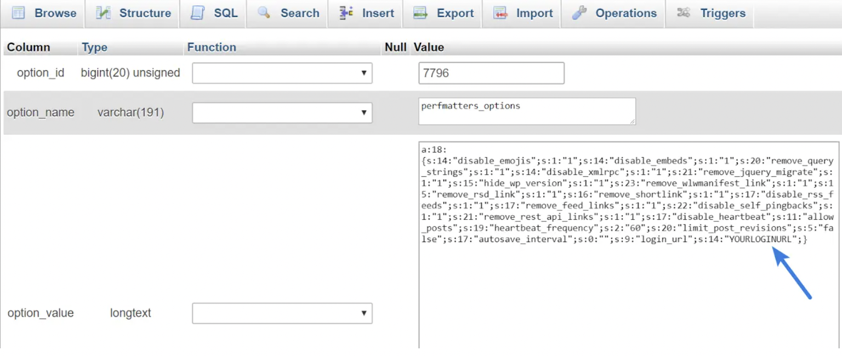This screenshot has width=842, height=356.
Task: Open Function dropdown for option_value row
Action: [282, 313]
